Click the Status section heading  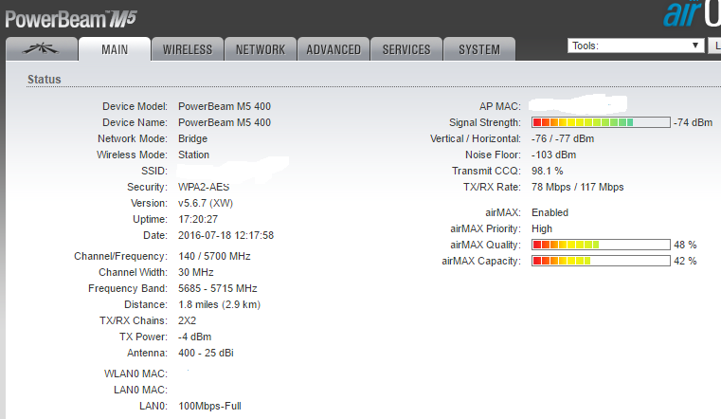[45, 80]
